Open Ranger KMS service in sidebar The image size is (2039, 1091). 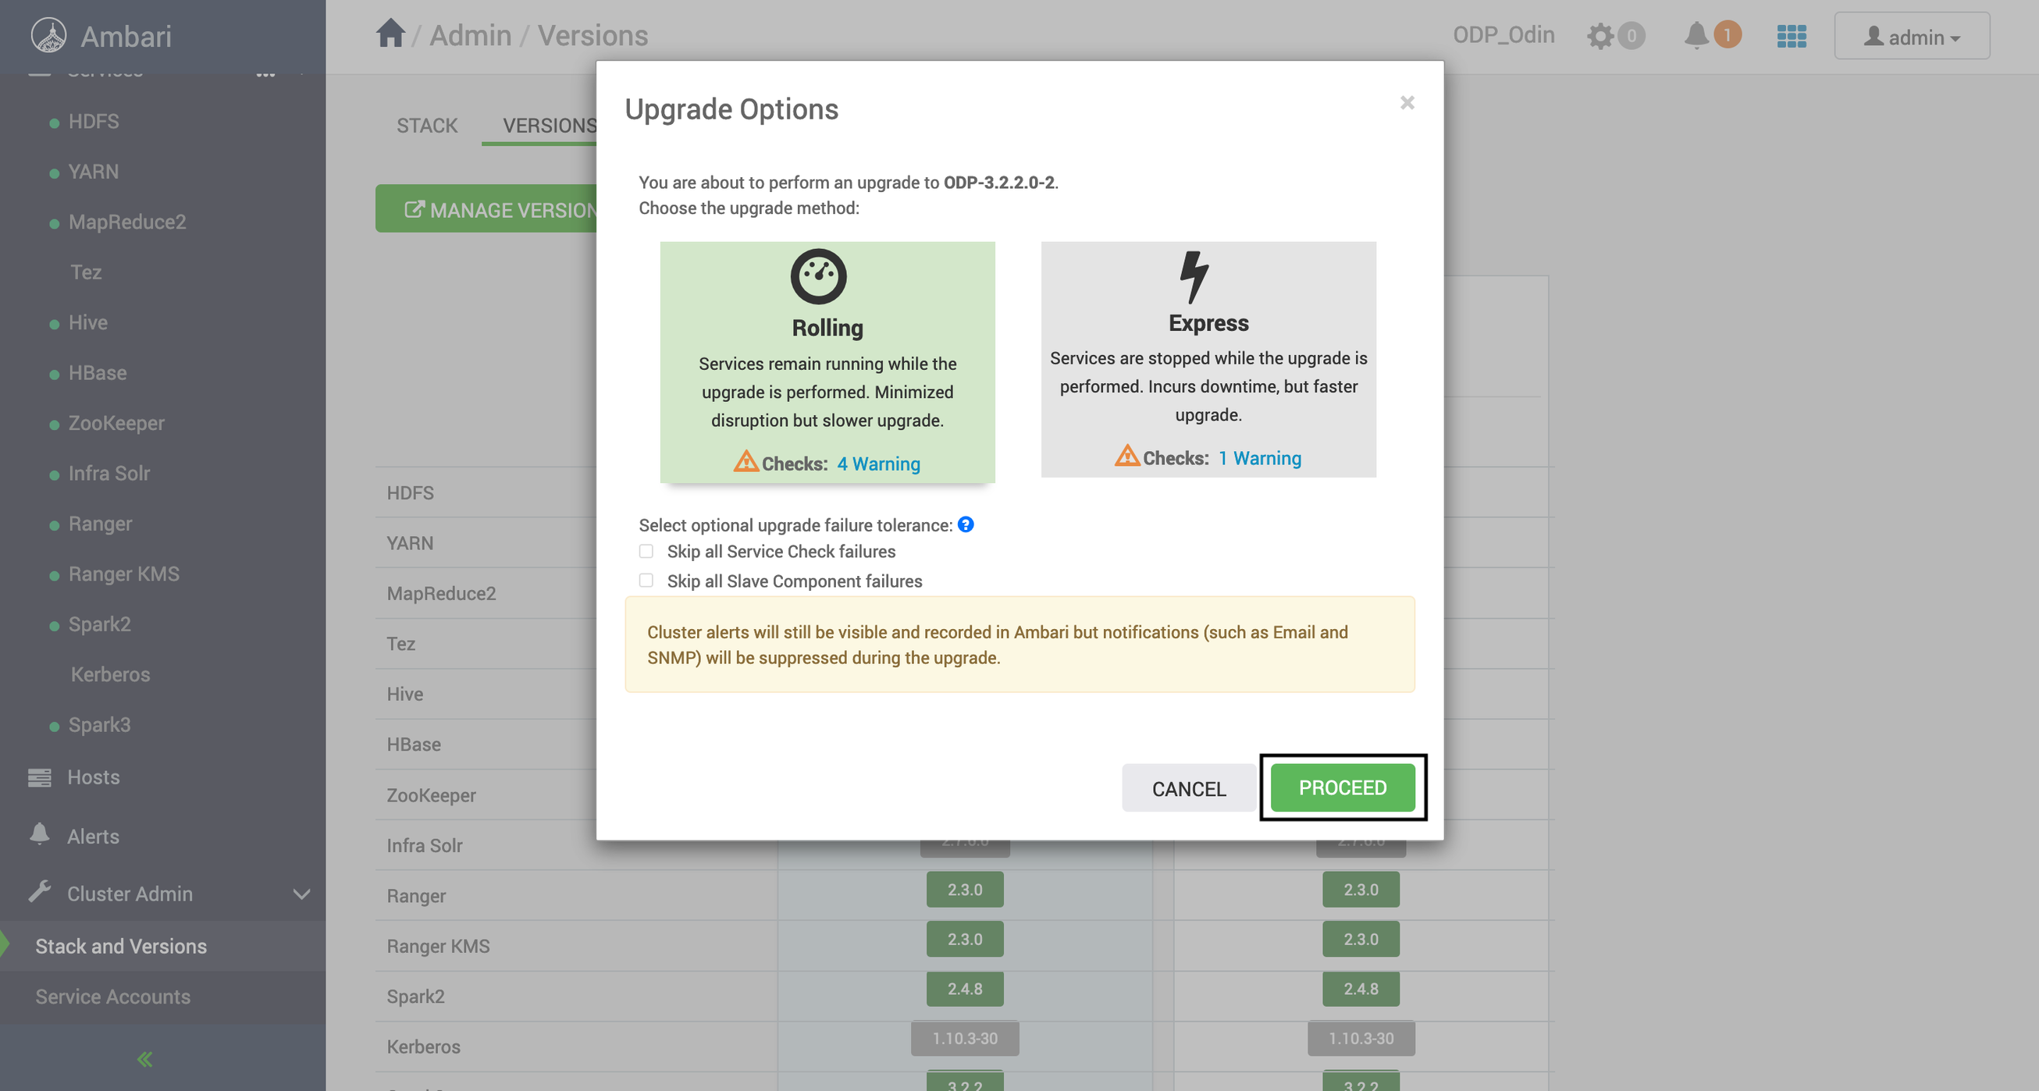(124, 574)
